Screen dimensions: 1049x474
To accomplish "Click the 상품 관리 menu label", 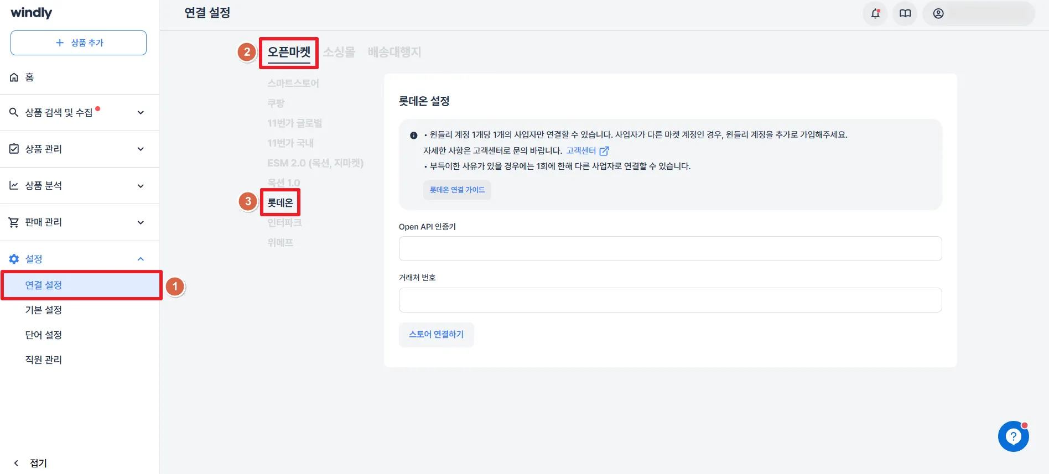I will [44, 149].
